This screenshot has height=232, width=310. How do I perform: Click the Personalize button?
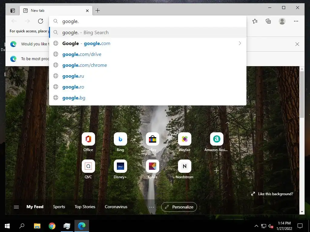179,207
